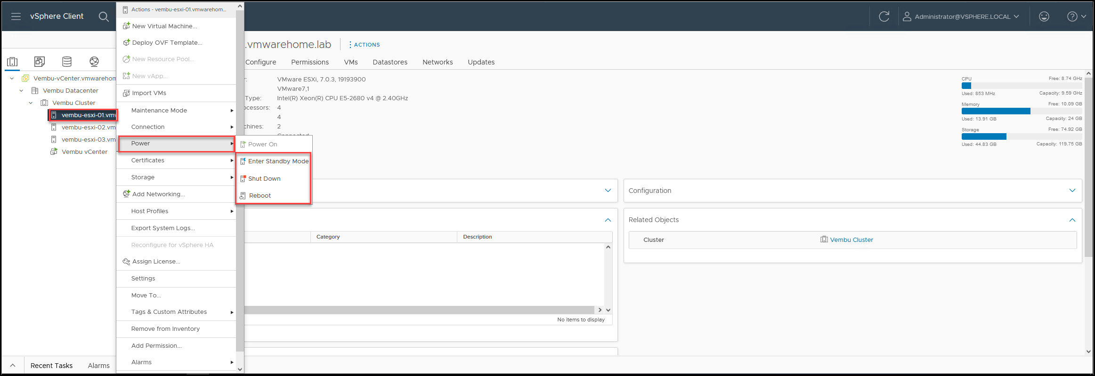Switch to Hosts and Clusters inventory view
The image size is (1095, 376).
(x=13, y=62)
